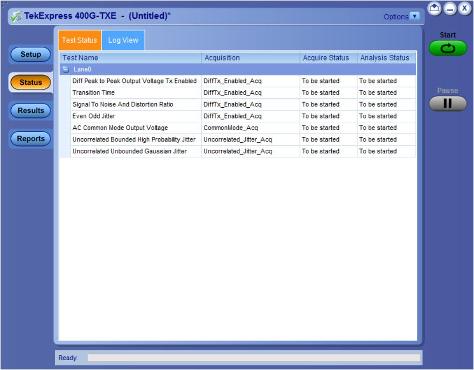Minimize the TekExpress window
This screenshot has height=370, width=474.
coord(448,8)
